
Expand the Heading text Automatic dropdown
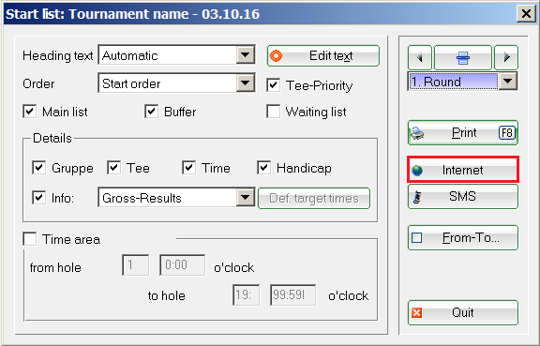[246, 54]
